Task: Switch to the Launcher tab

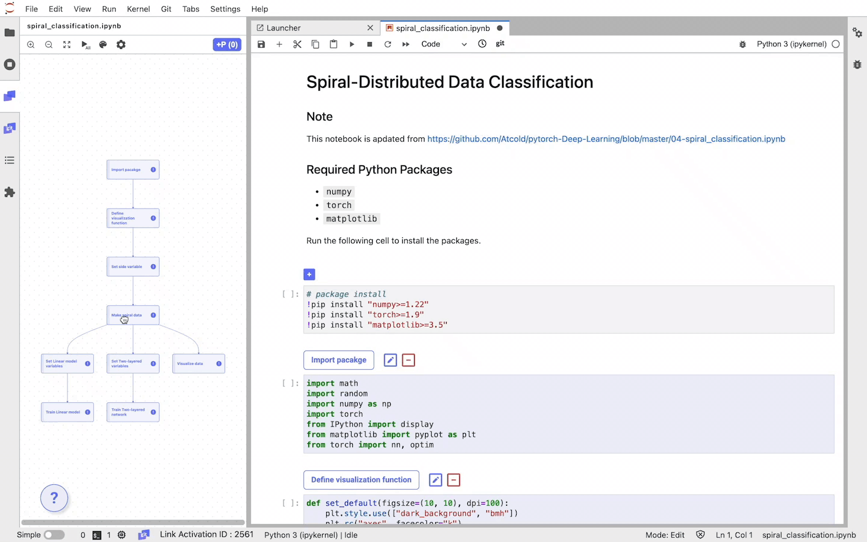Action: (x=284, y=28)
